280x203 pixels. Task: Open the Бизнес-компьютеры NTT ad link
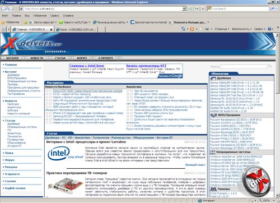tap(146, 66)
